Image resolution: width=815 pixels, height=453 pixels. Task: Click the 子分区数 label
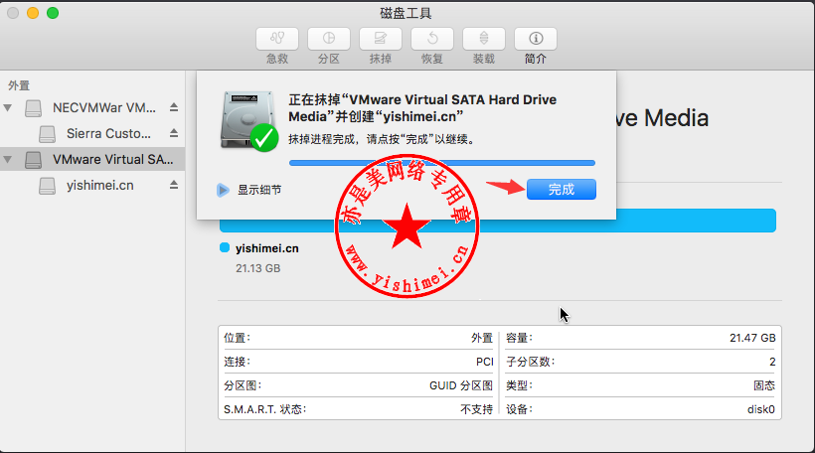pyautogui.click(x=531, y=362)
